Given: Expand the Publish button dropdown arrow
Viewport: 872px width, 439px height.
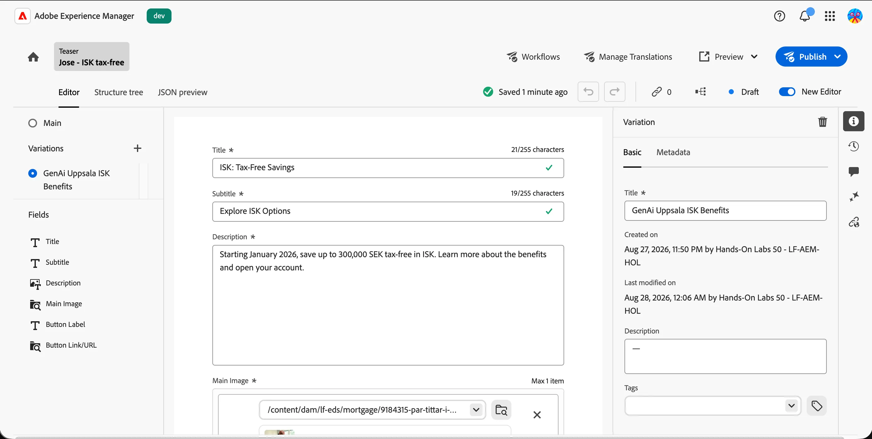Looking at the screenshot, I should pyautogui.click(x=837, y=57).
